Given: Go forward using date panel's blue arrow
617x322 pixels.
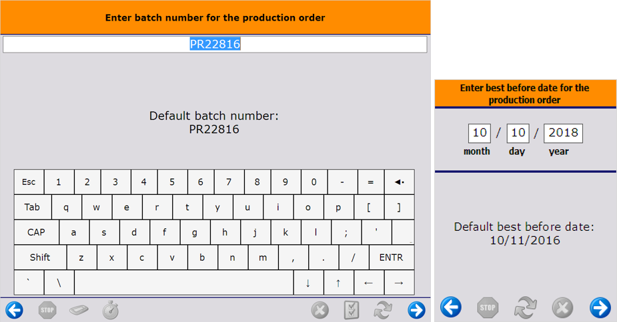Looking at the screenshot, I should point(600,307).
